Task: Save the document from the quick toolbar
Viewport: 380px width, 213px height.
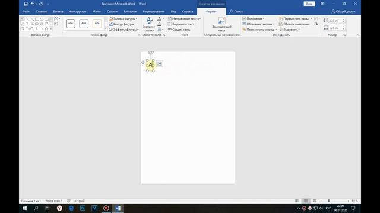Action: coord(26,4)
